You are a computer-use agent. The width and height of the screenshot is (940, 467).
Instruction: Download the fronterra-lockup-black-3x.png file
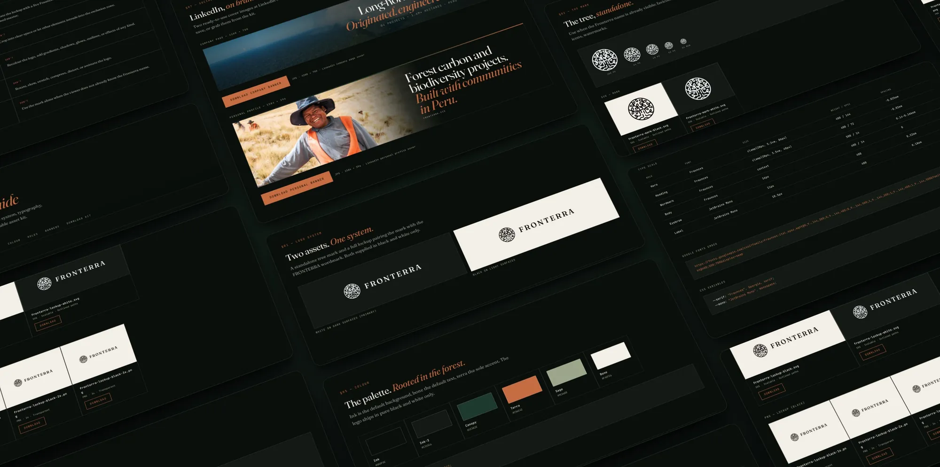click(x=98, y=401)
